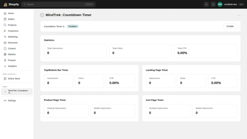247x139 pixels.
Task: Click the MIN green avatar
Action: pyautogui.click(x=220, y=4)
